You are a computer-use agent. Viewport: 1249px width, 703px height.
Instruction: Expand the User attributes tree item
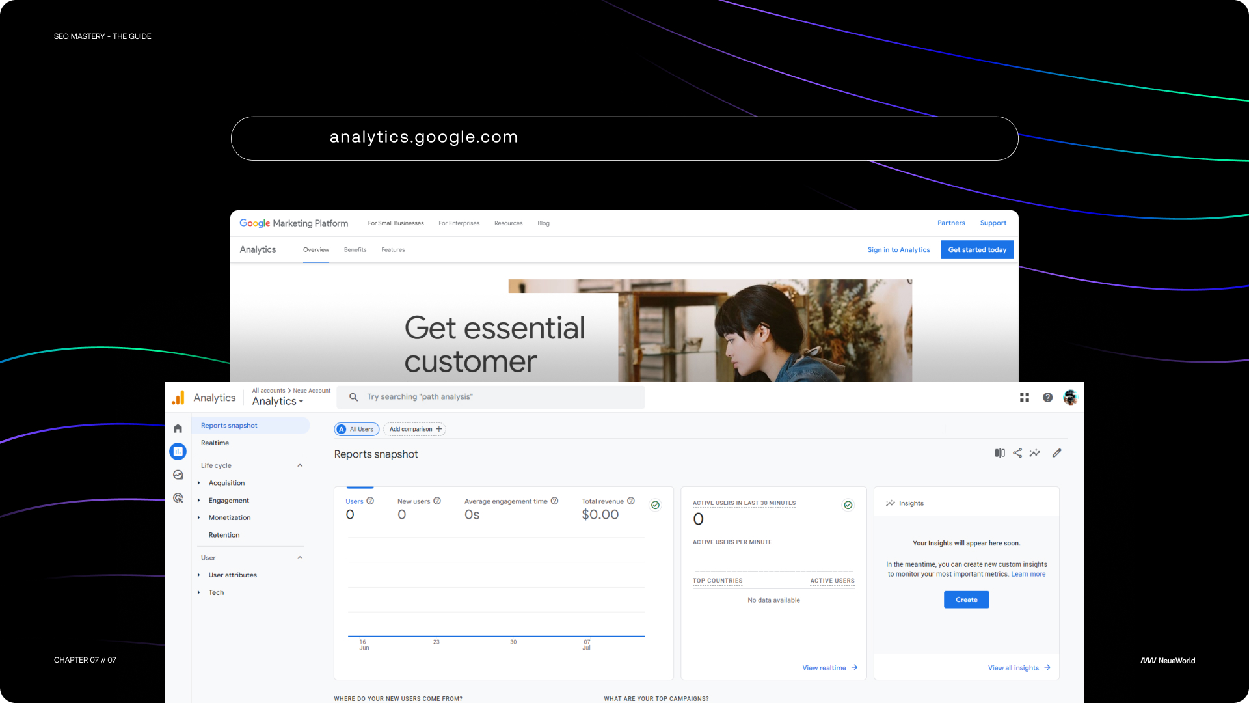pyautogui.click(x=199, y=575)
